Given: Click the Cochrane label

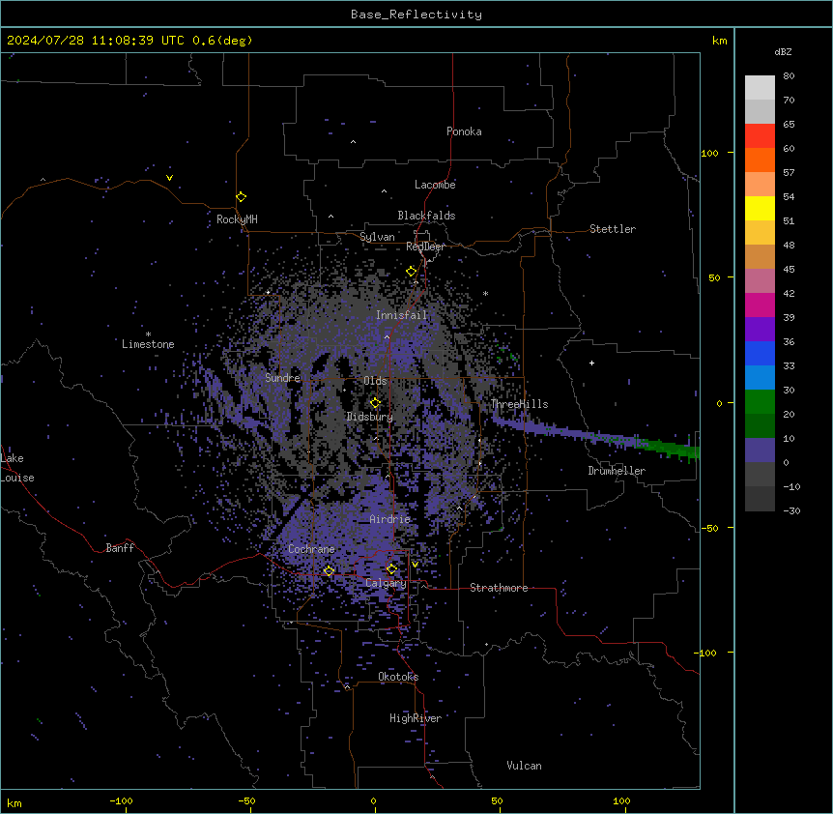Looking at the screenshot, I should 311,549.
